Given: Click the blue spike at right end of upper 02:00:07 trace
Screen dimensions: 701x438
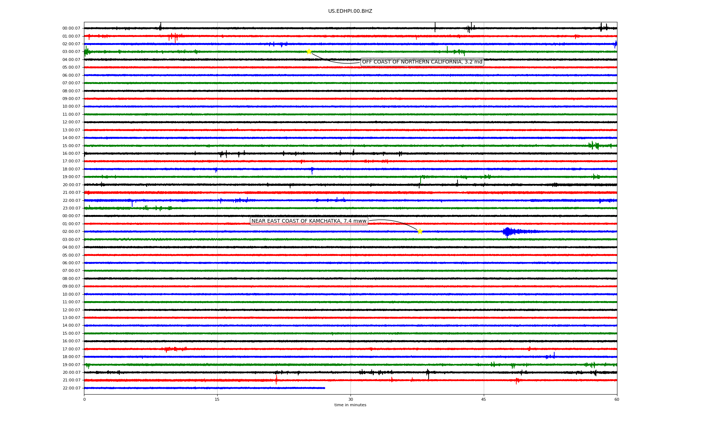Looking at the screenshot, I should pos(616,44).
